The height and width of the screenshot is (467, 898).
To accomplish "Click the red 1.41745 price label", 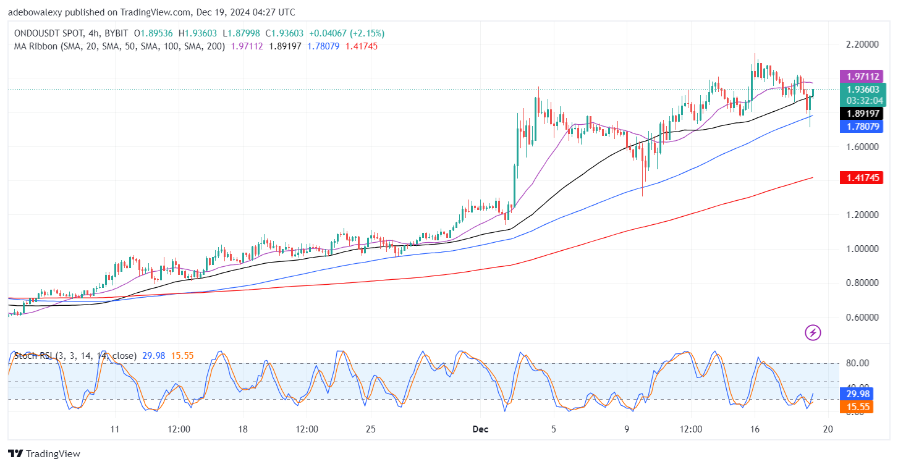I will [863, 178].
